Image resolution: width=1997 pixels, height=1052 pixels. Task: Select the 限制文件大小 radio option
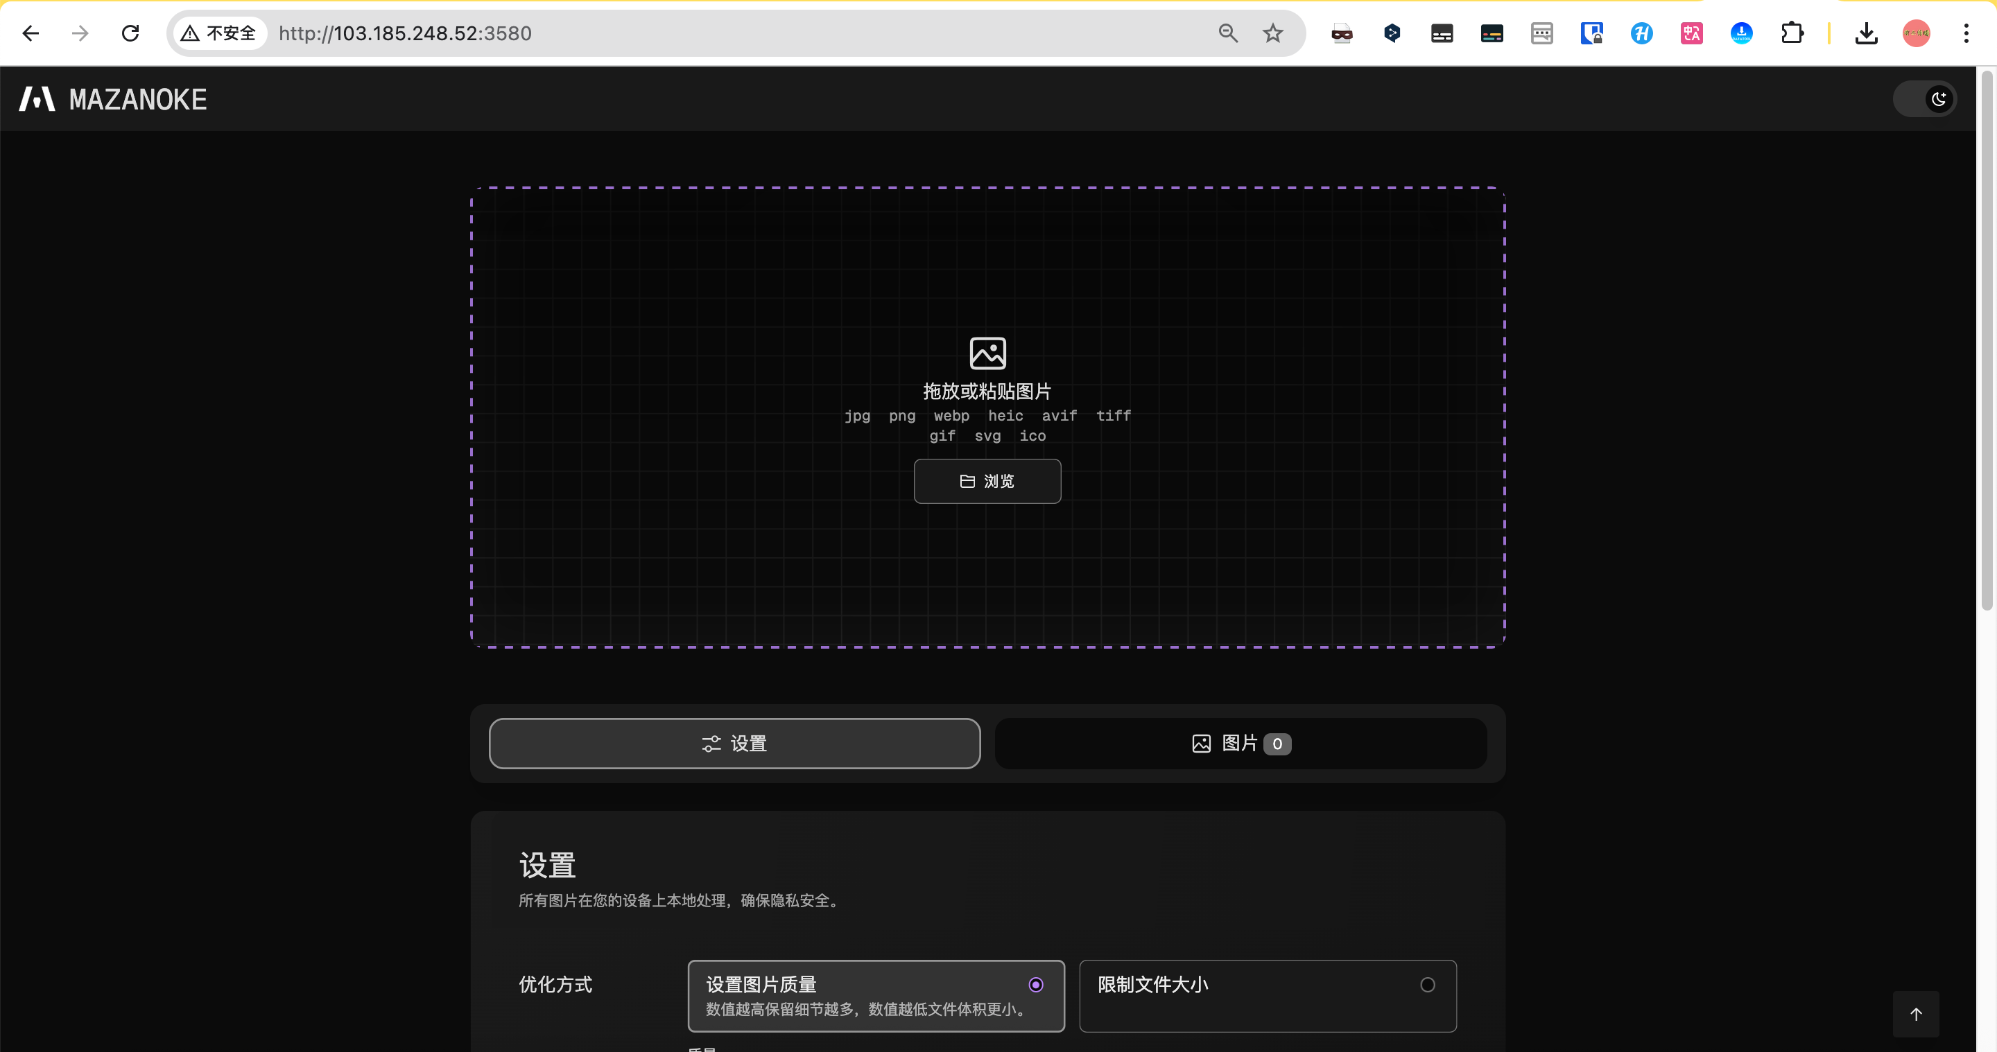pos(1427,985)
